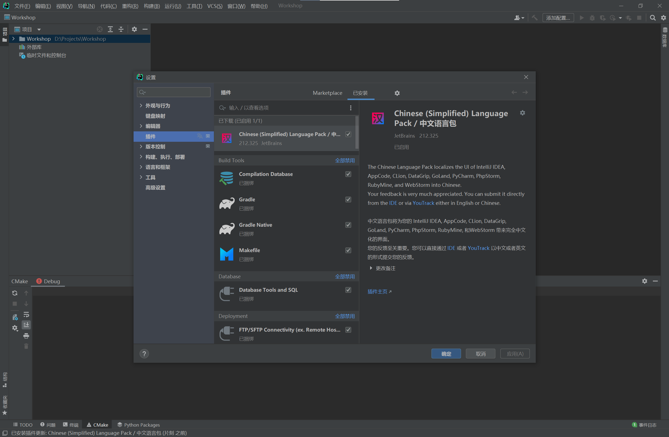
Task: Click the soft-wrap icon in the CMake panel
Action: click(26, 314)
